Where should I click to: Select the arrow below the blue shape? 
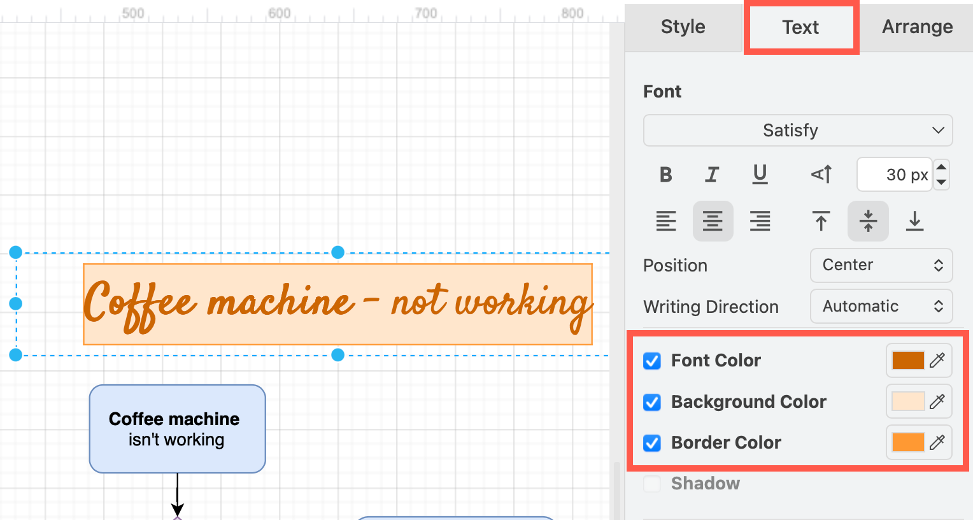pos(178,494)
